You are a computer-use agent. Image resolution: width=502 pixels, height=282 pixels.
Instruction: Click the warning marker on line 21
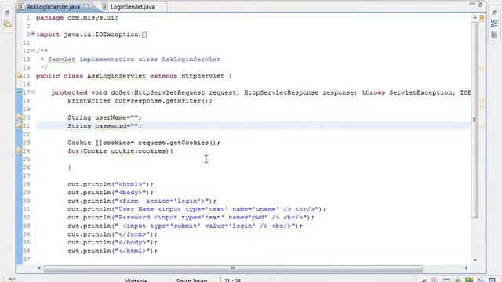20,126
